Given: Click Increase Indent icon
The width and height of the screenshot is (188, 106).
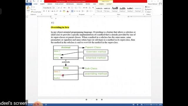Looking at the screenshot, I should pos(86,8).
